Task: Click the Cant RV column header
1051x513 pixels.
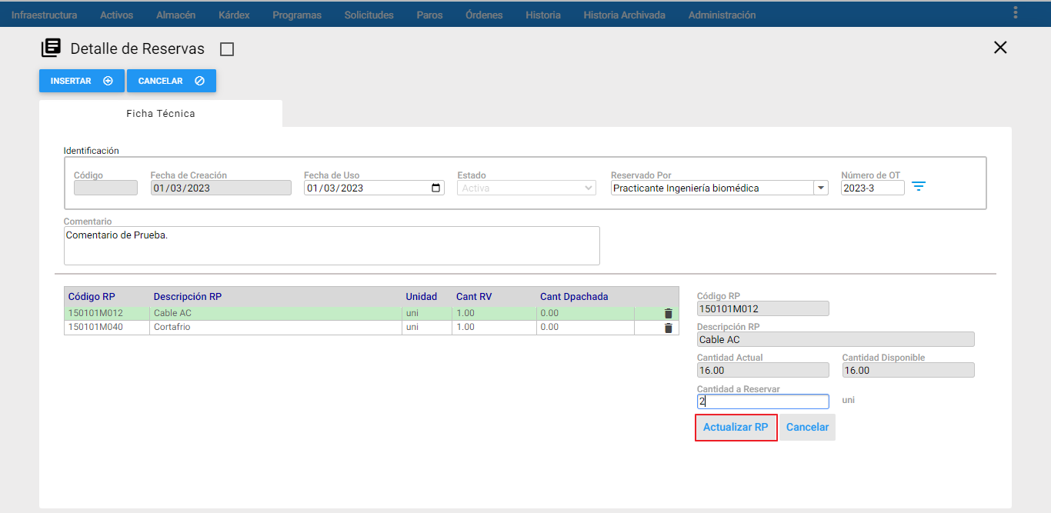Action: (474, 297)
